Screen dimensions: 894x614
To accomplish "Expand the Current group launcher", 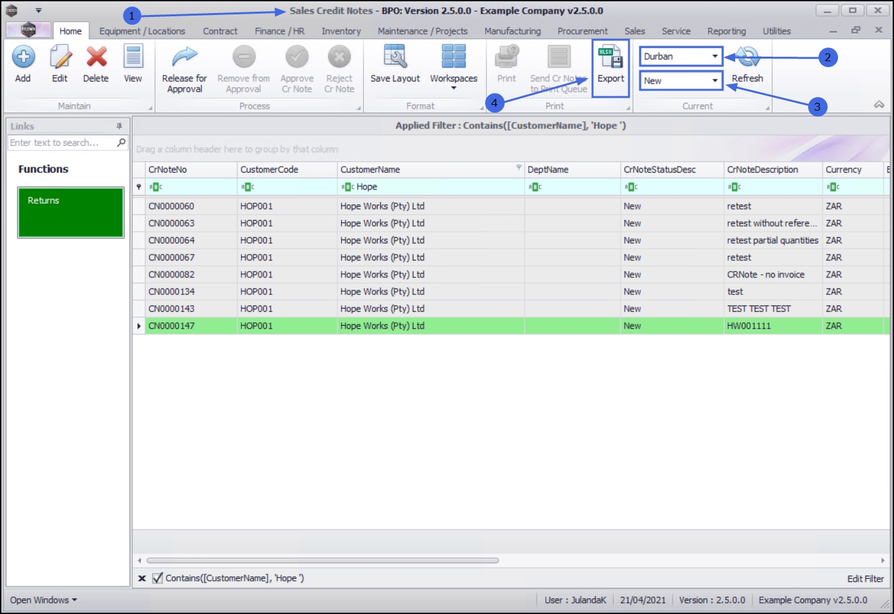I will tap(768, 108).
